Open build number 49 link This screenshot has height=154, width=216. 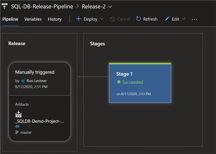click(x=17, y=126)
